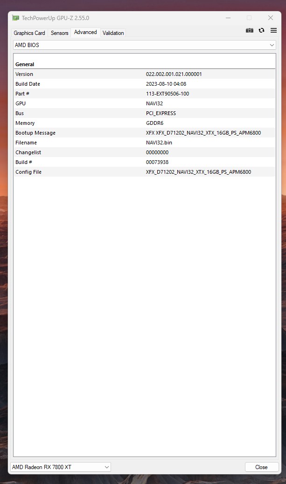Minimize the GPU-Z window
The image size is (286, 484).
(228, 18)
